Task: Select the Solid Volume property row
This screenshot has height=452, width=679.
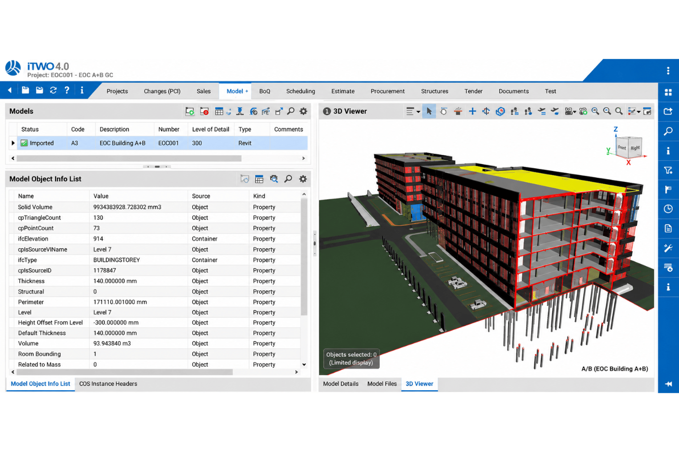Action: click(x=155, y=207)
